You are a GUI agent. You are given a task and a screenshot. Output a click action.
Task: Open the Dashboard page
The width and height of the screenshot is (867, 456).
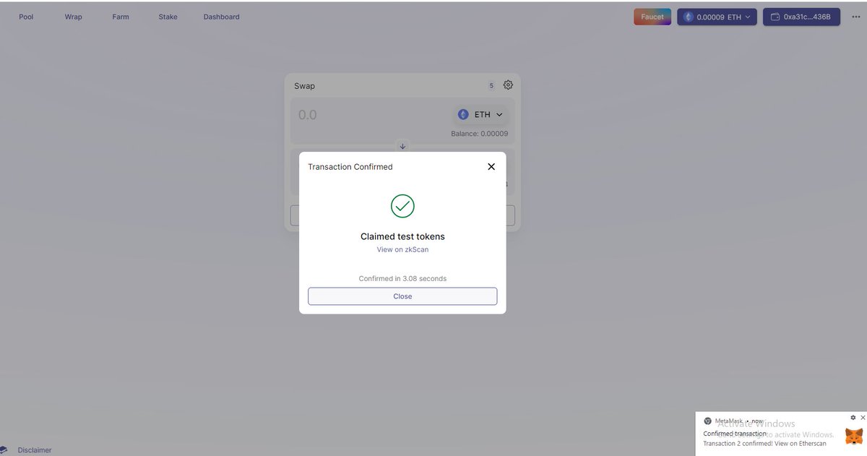[221, 17]
